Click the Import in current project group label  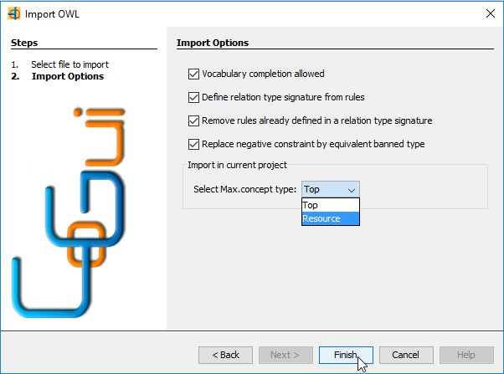[237, 165]
